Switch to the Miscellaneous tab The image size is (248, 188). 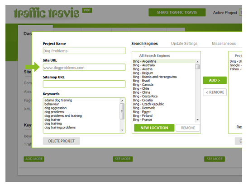224,43
